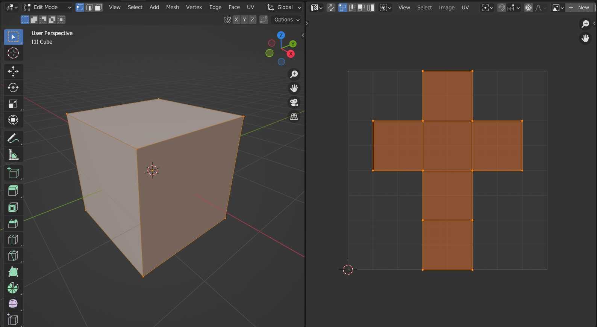Toggle camera view in viewport
The height and width of the screenshot is (327, 597).
pos(294,102)
